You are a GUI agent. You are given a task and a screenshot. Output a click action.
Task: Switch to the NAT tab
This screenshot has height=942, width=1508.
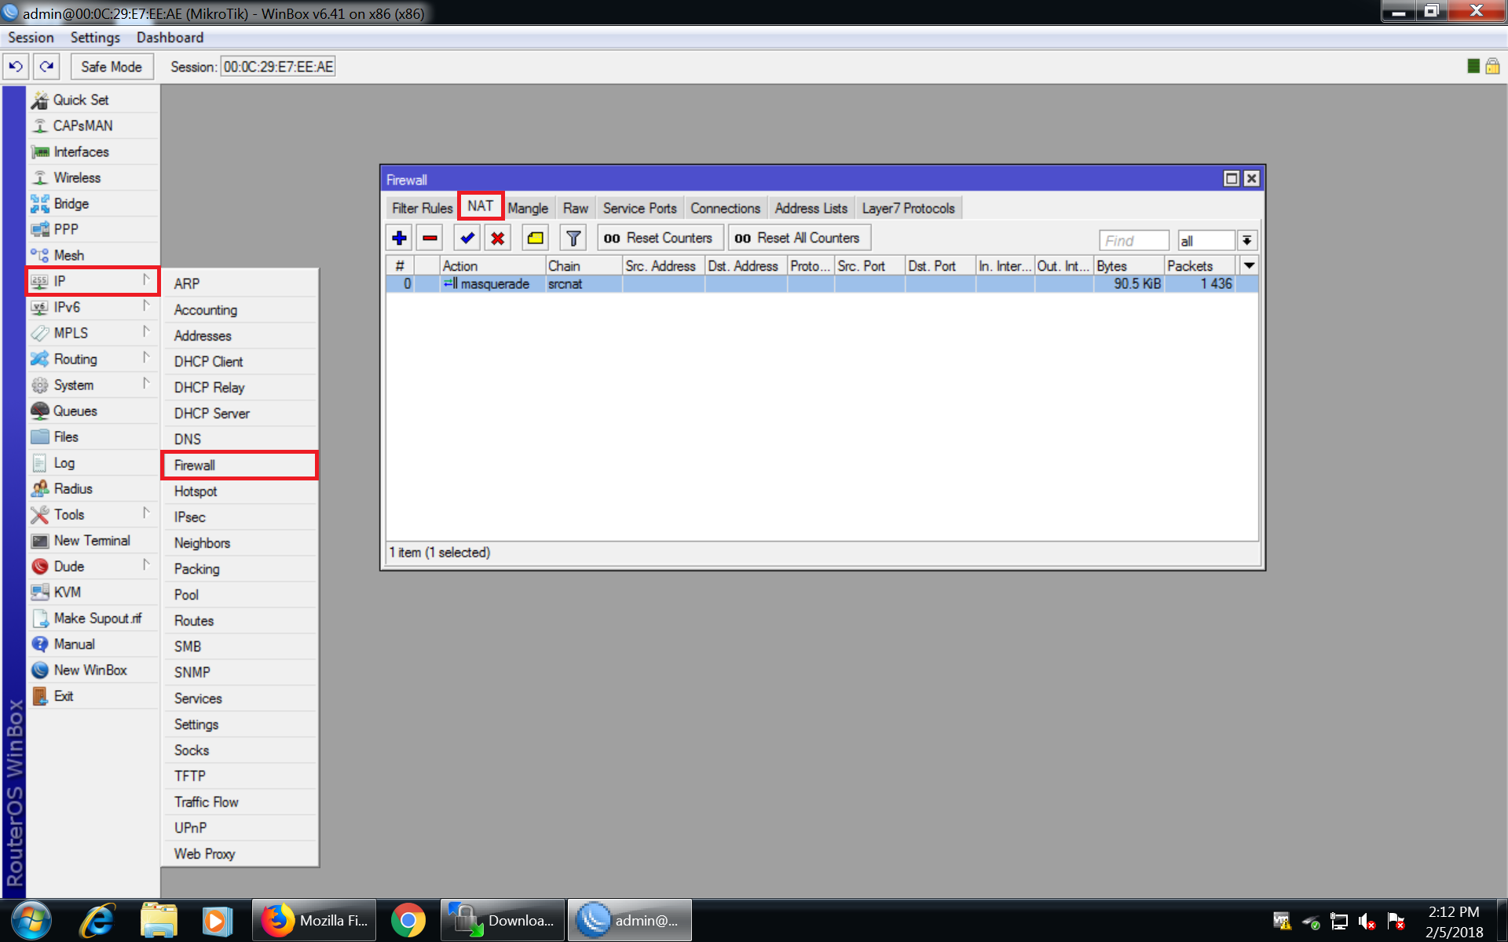(x=481, y=206)
